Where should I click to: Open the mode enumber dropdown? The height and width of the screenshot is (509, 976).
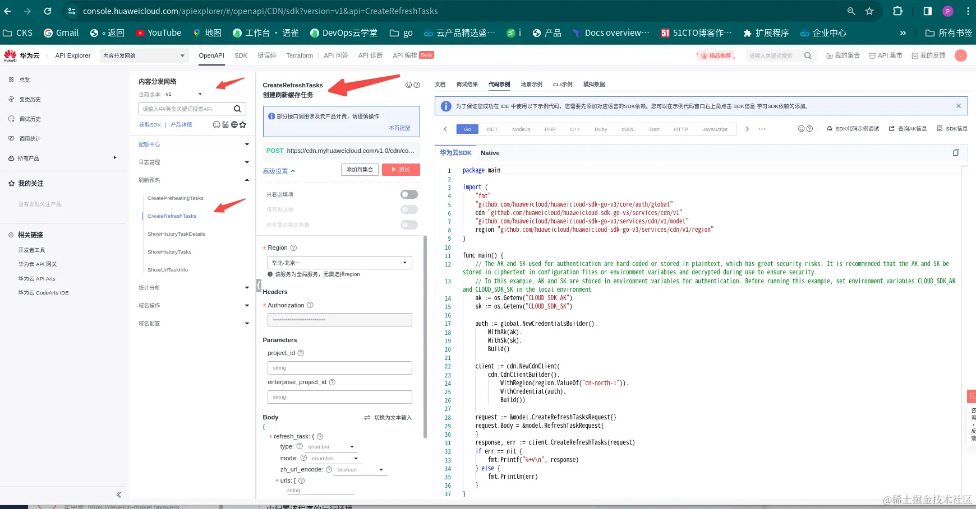[x=335, y=459]
